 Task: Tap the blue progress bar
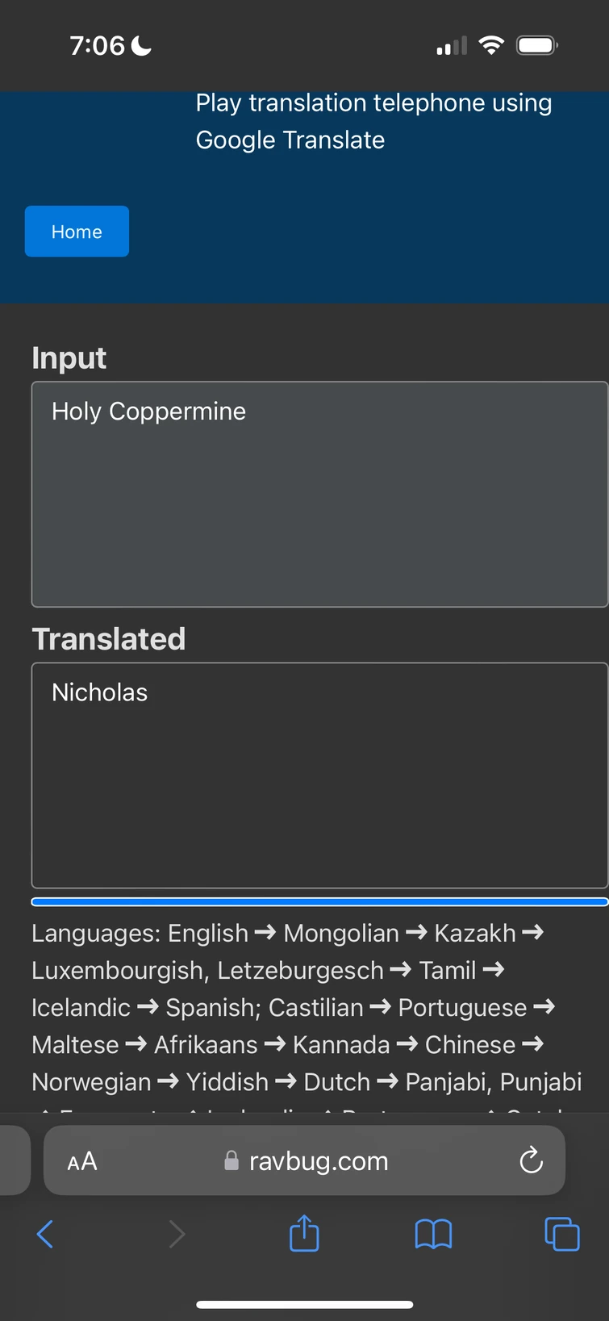tap(319, 901)
